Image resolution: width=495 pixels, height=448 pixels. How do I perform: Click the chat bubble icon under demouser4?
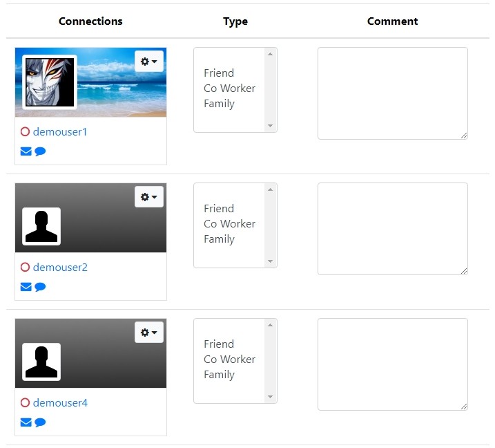[40, 422]
